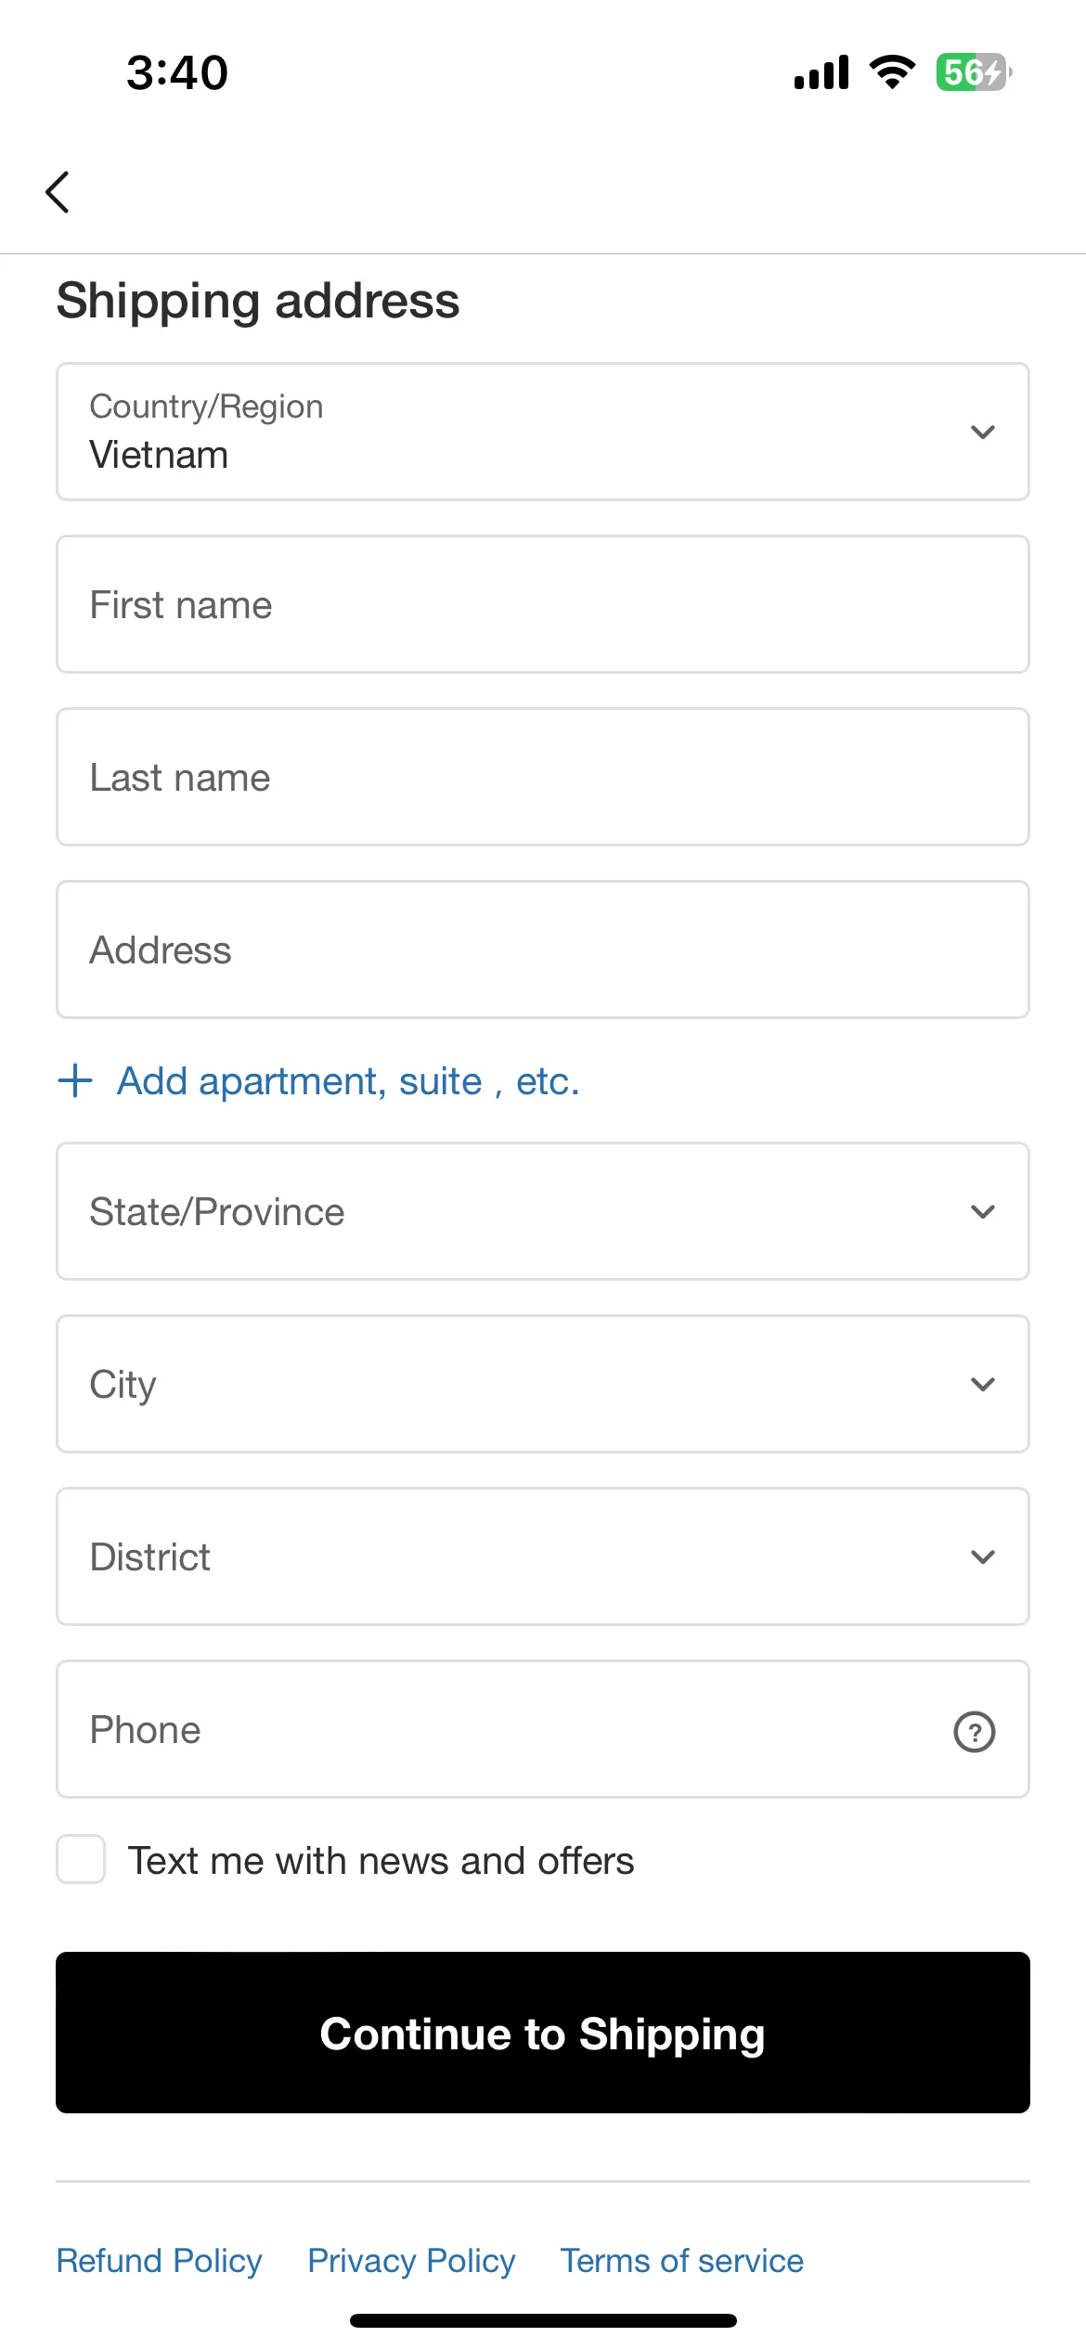Open the Refund Policy link
Screen dimensions: 1086x2350
159,2260
